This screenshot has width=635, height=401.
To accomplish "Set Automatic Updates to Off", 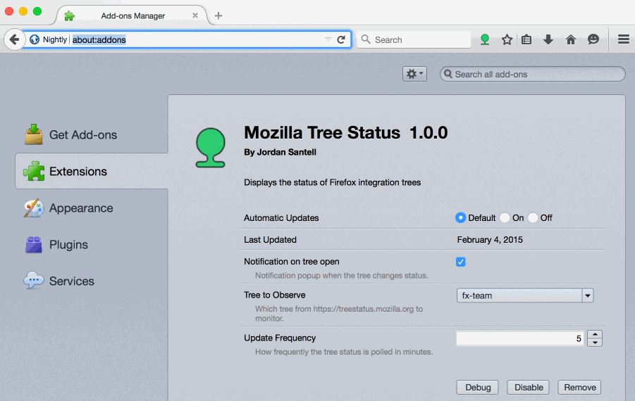I will [533, 217].
